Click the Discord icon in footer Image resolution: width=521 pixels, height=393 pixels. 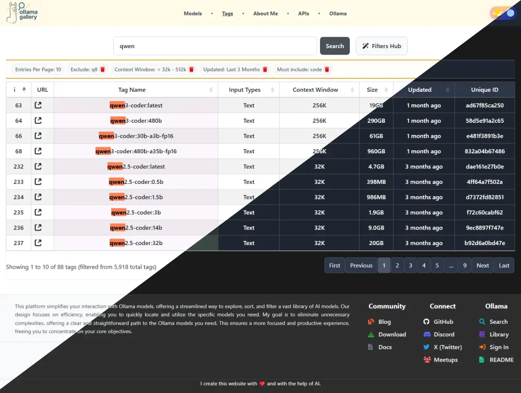click(x=427, y=334)
